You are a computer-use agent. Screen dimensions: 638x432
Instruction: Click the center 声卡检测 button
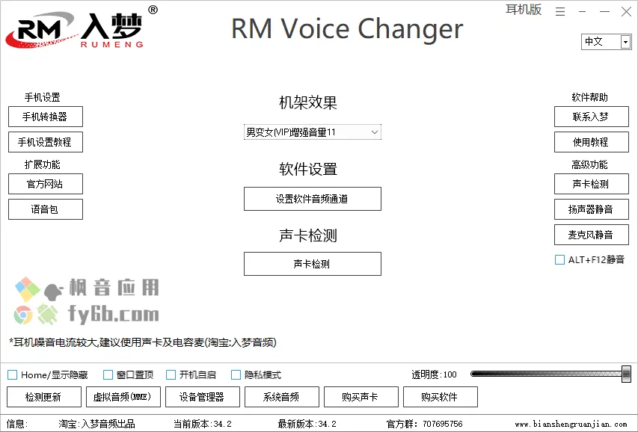pyautogui.click(x=313, y=264)
